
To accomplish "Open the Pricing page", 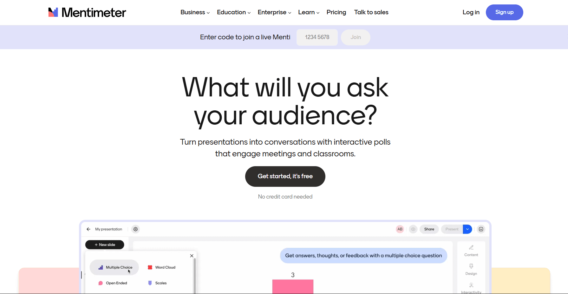I will 336,12.
